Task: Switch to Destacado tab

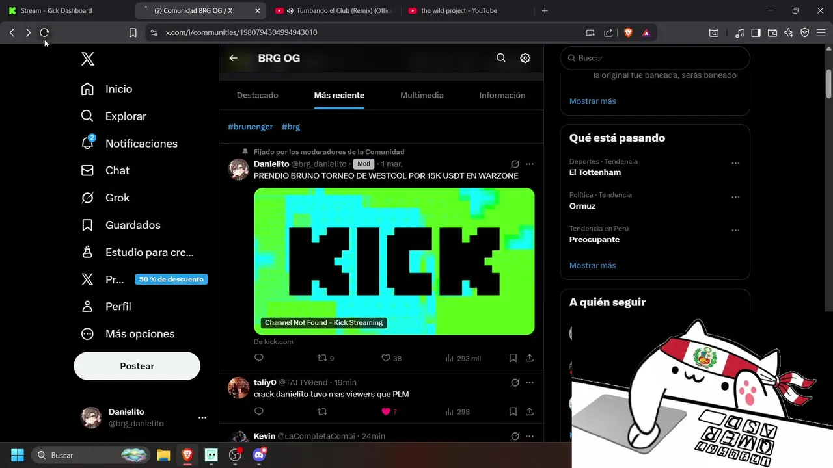Action: [257, 95]
